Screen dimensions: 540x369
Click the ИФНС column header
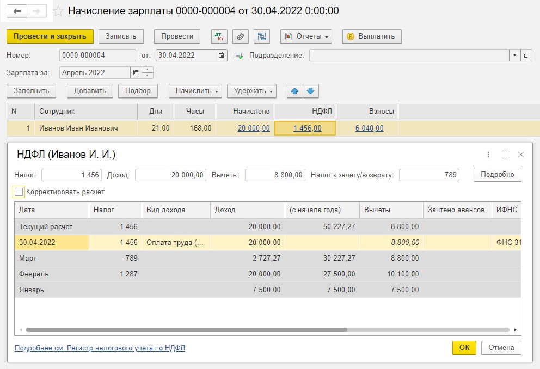click(x=507, y=210)
